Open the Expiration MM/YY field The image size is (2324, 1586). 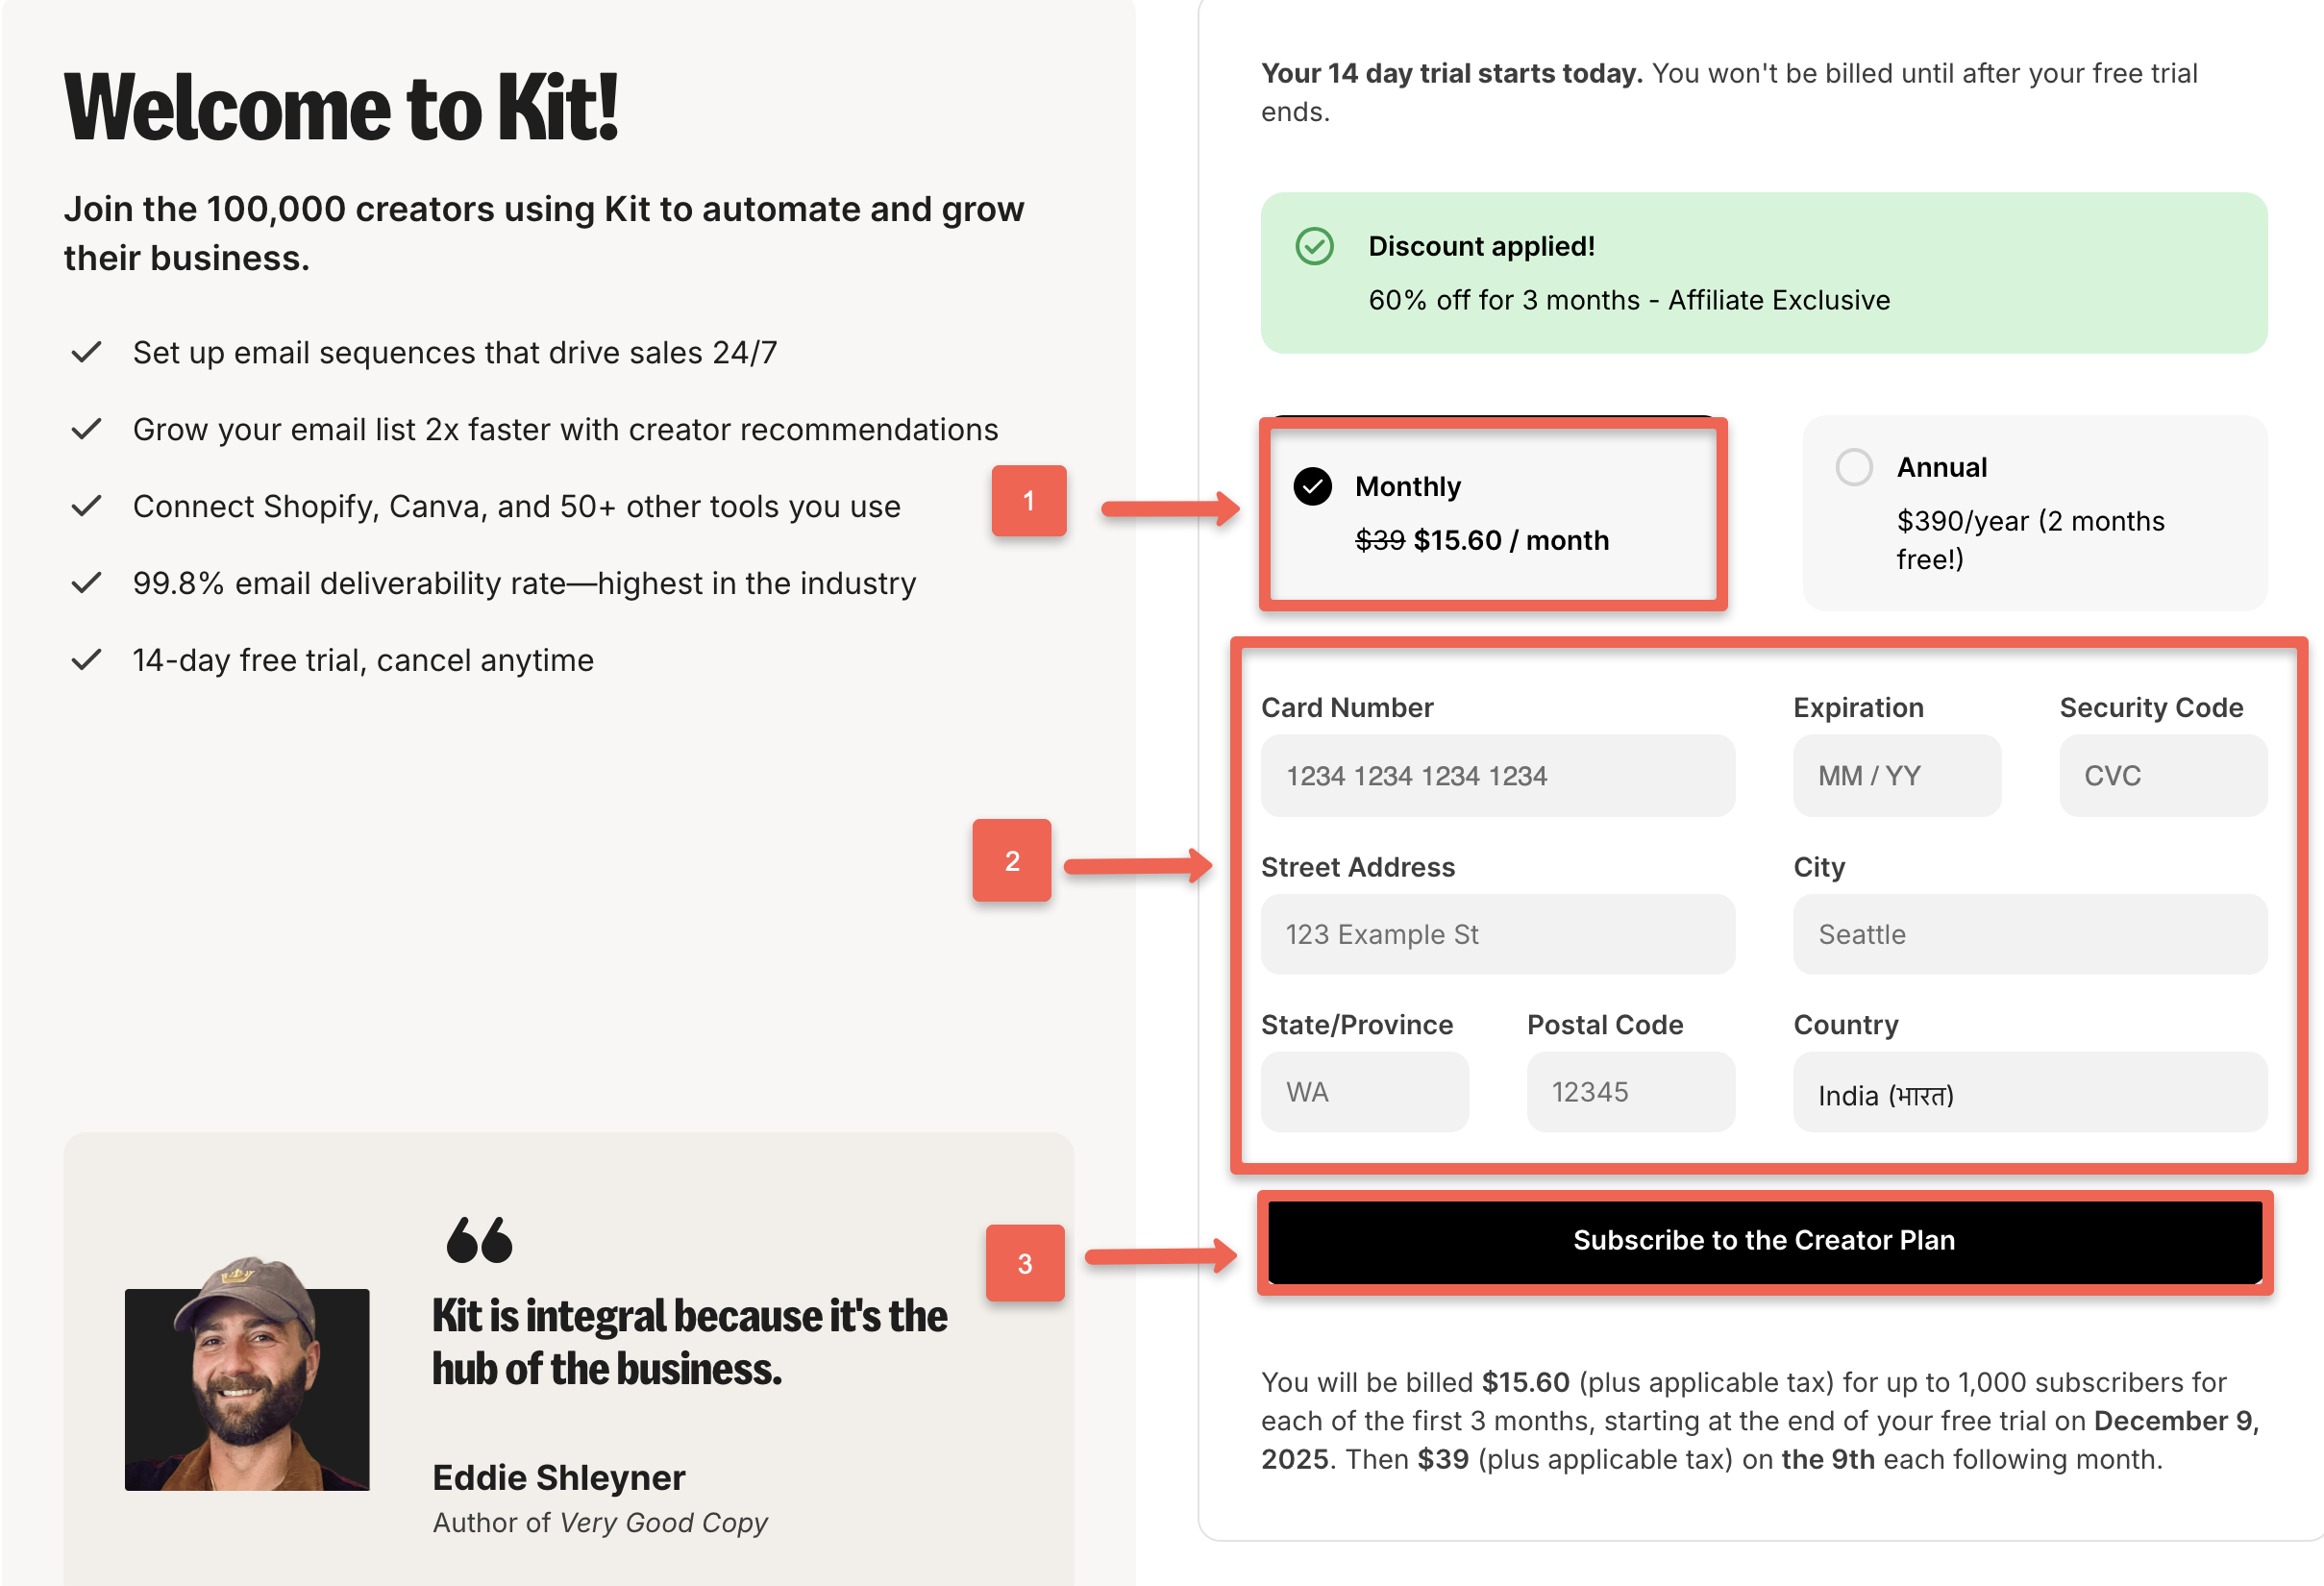(x=1896, y=775)
